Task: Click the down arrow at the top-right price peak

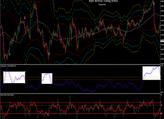Action: tap(154, 4)
